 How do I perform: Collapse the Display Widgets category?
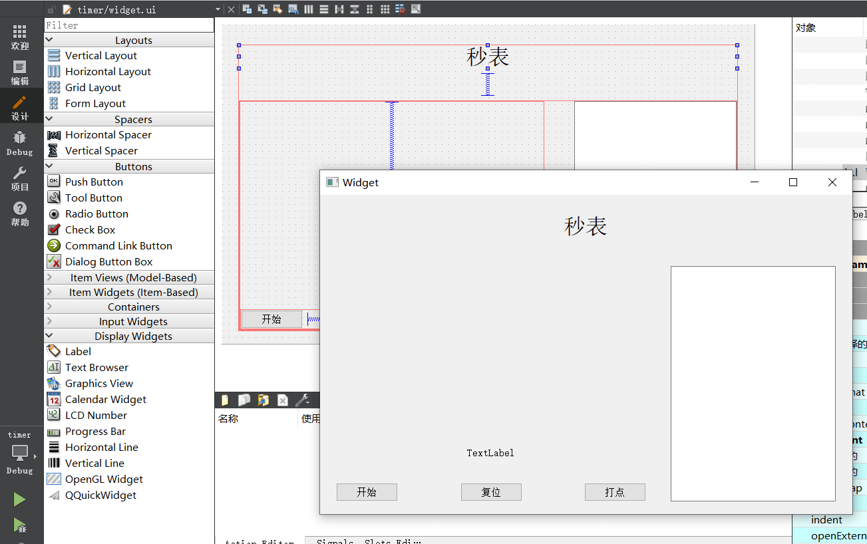[129, 336]
